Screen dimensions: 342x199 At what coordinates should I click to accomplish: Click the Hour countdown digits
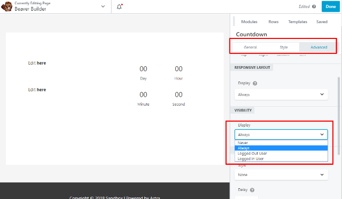[x=178, y=69]
